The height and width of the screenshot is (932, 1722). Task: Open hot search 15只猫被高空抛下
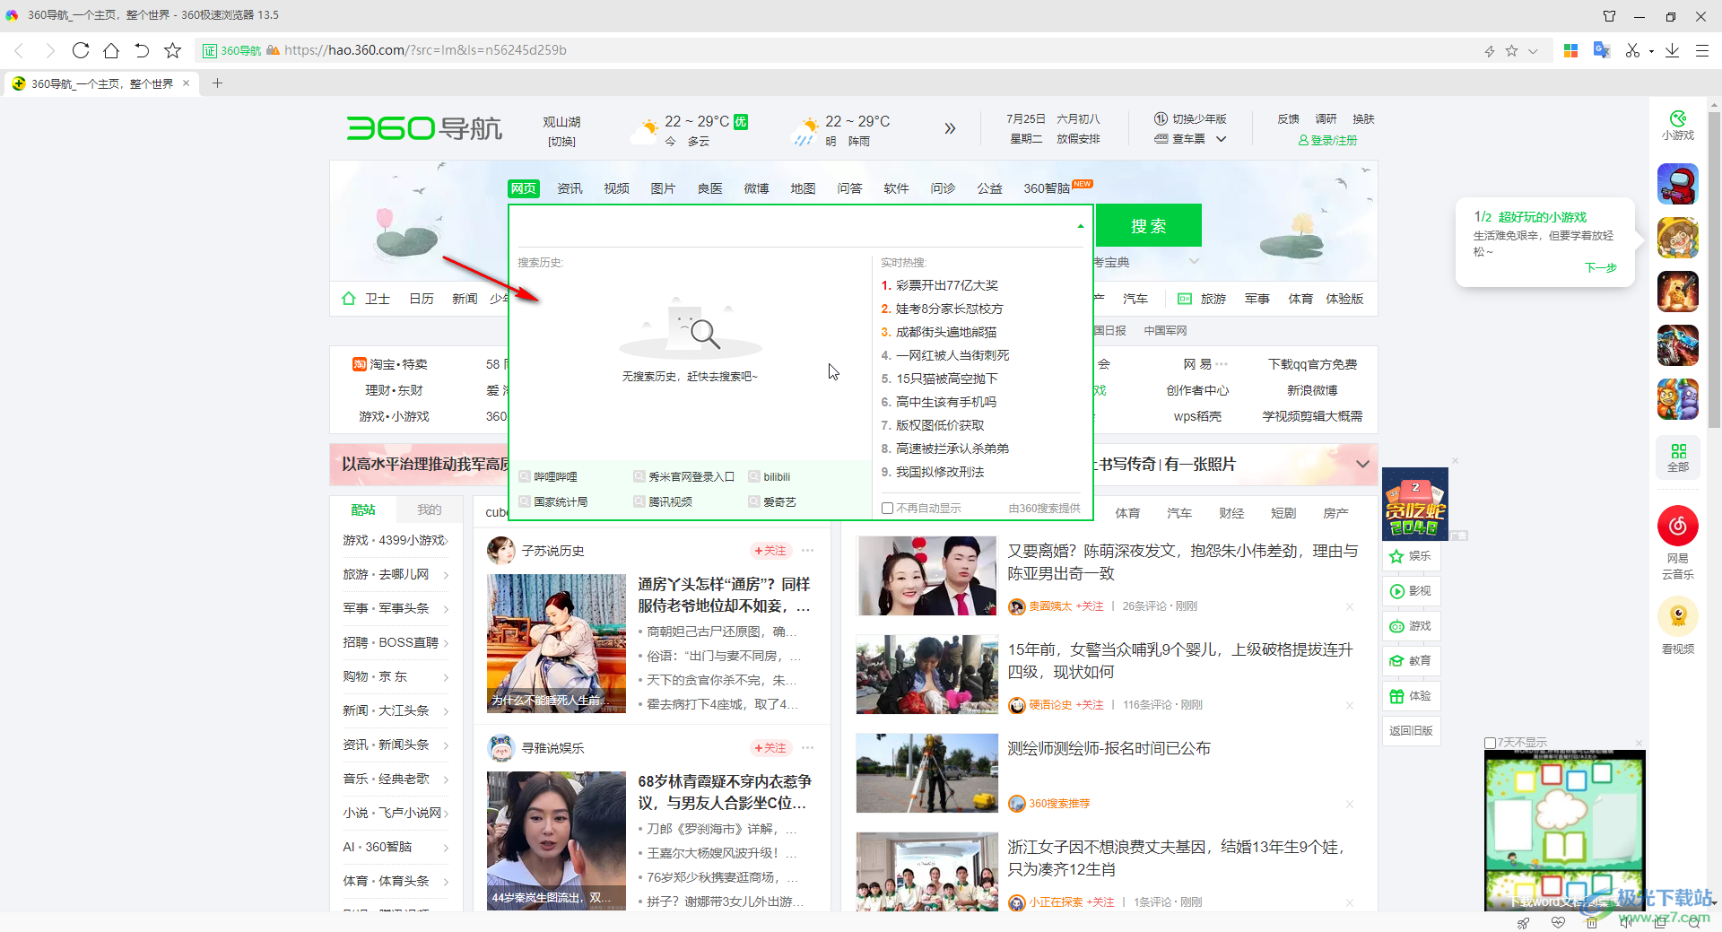(947, 379)
